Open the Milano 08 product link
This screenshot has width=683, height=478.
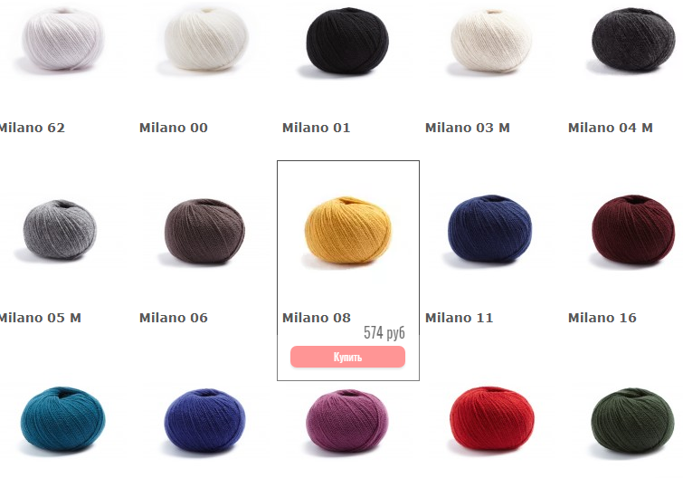click(x=317, y=318)
